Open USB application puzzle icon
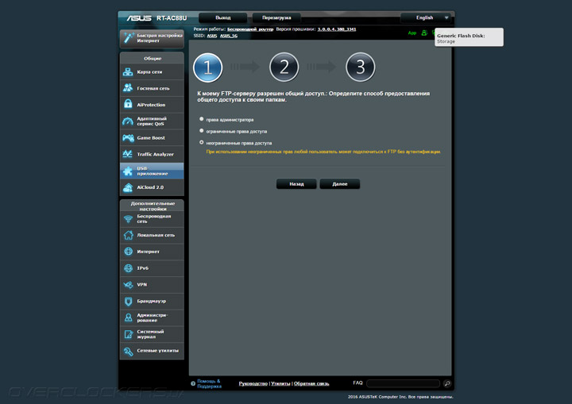The image size is (572, 404). point(128,171)
